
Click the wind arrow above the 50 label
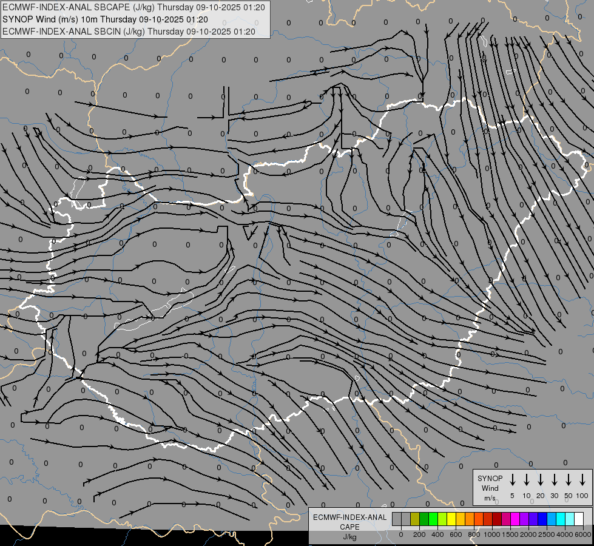point(569,480)
